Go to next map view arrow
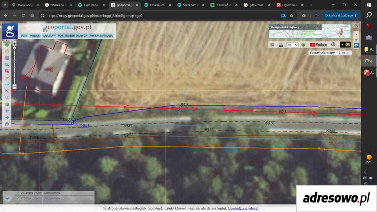Viewport: 377px width, 212px height. pyautogui.click(x=7, y=117)
